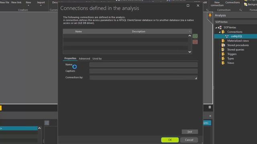Click the green add connection icon
The height and width of the screenshot is (144, 257).
(195, 36)
